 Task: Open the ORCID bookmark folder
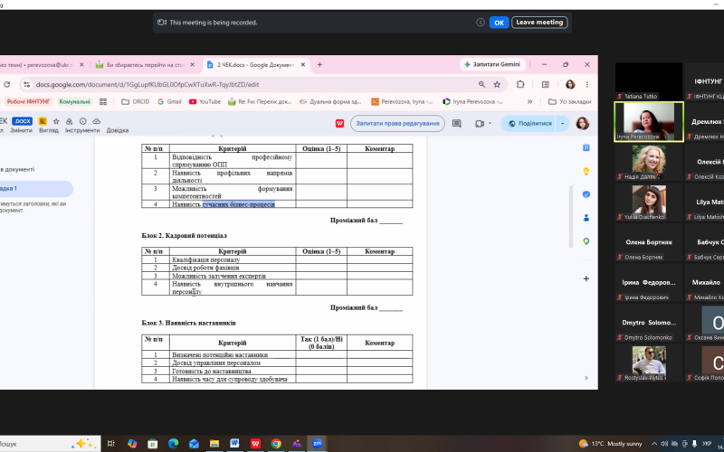[x=135, y=101]
